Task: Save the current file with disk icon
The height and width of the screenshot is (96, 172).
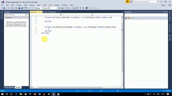Action: tap(19, 8)
